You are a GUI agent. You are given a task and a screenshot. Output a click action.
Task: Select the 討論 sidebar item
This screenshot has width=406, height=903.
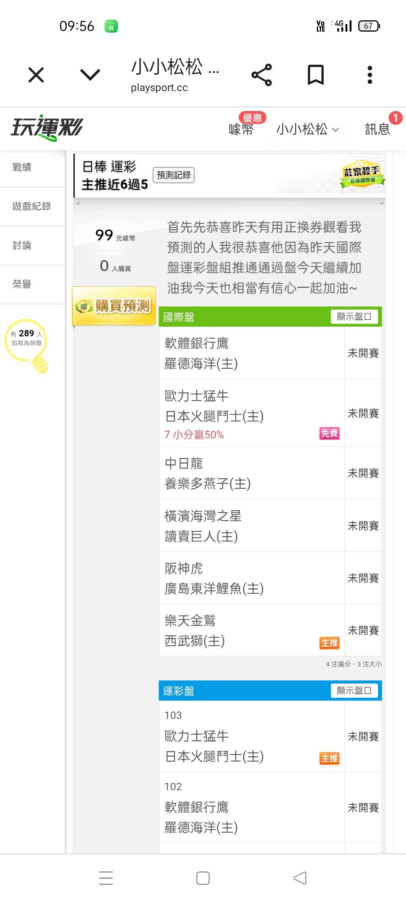(x=23, y=246)
